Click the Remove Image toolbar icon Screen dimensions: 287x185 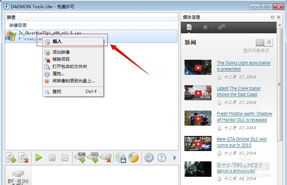[x=24, y=158]
